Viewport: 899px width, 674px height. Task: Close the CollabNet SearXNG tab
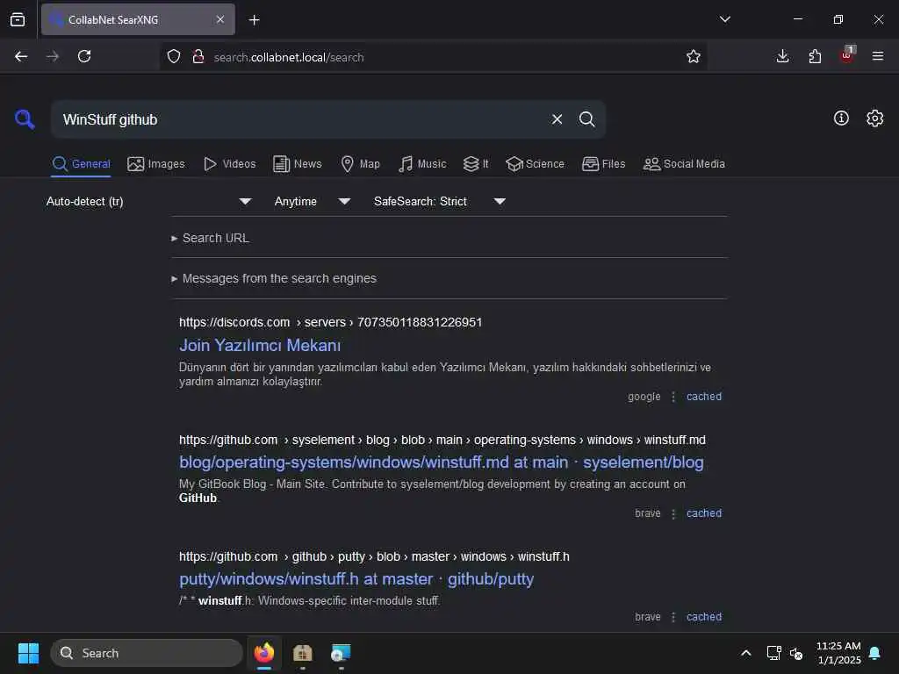point(220,19)
